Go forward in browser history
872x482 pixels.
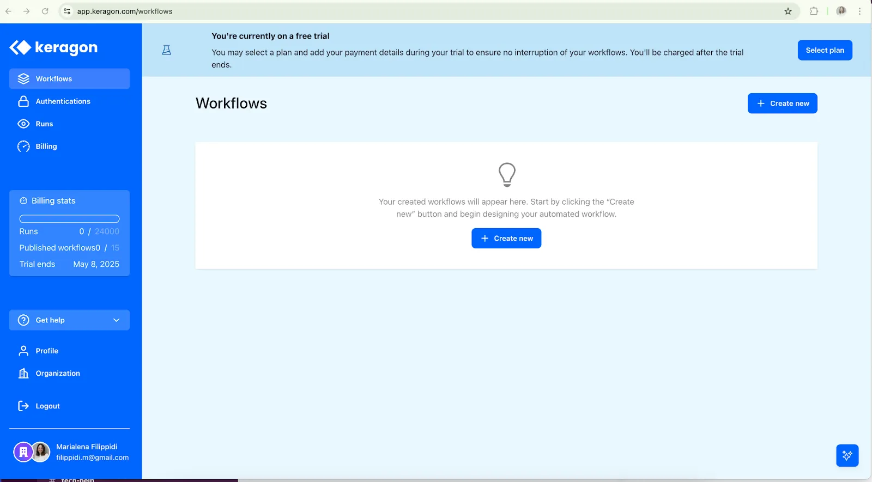click(27, 11)
